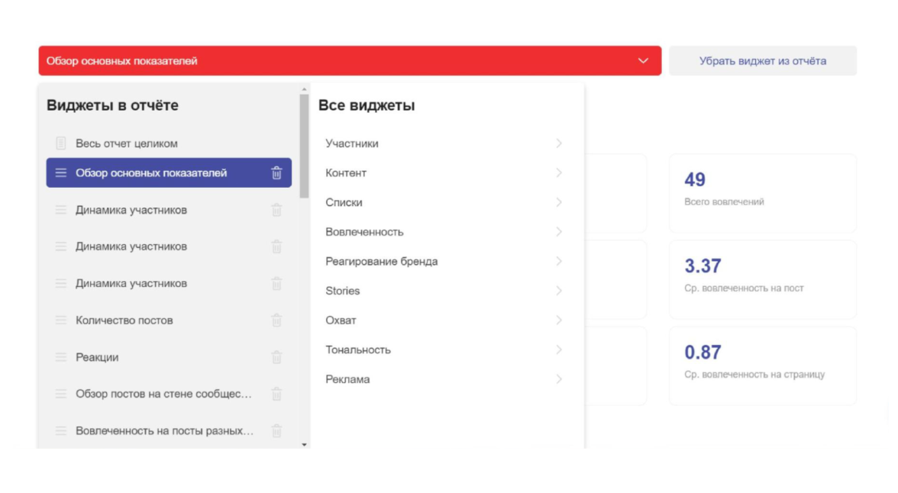Grab drag handle of Количество постов
The image size is (898, 493).
(61, 321)
